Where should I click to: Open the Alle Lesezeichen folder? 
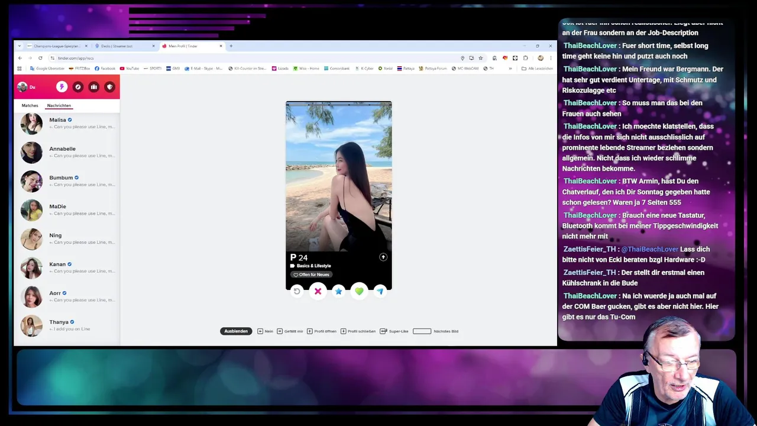538,69
